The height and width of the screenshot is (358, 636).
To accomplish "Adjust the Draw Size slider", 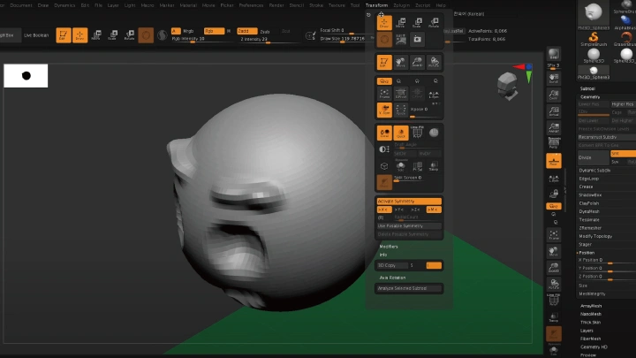I will click(x=343, y=40).
